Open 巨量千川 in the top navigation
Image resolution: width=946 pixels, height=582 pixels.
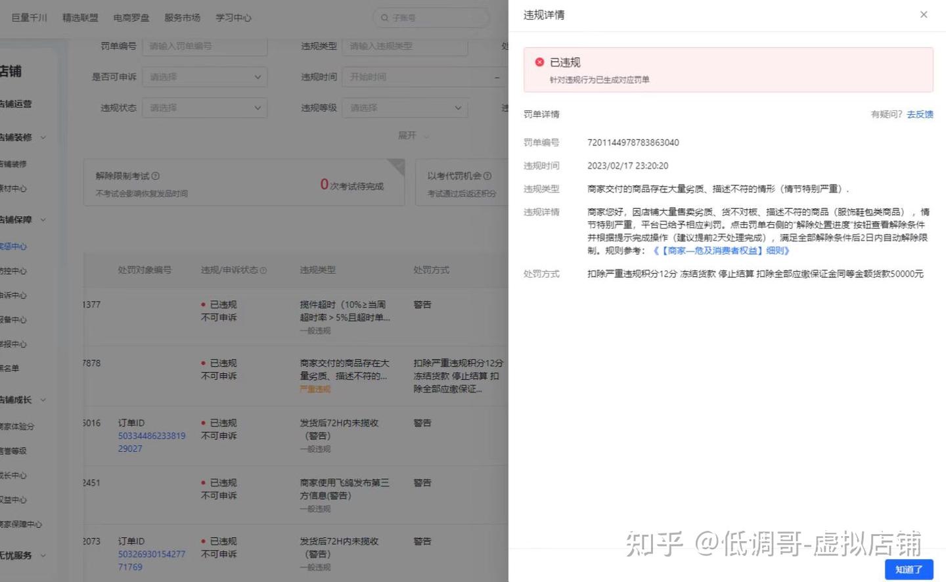tap(30, 18)
